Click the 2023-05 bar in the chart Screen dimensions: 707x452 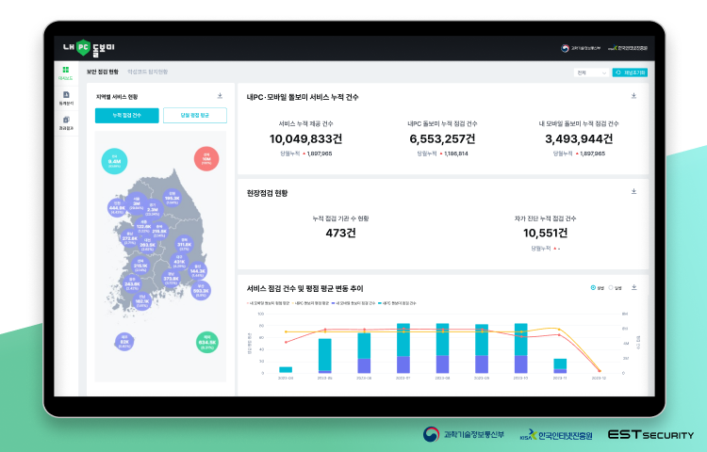click(x=324, y=356)
